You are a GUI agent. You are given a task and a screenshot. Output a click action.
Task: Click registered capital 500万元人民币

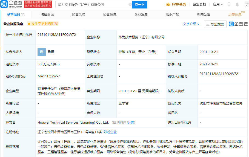(x=48, y=64)
